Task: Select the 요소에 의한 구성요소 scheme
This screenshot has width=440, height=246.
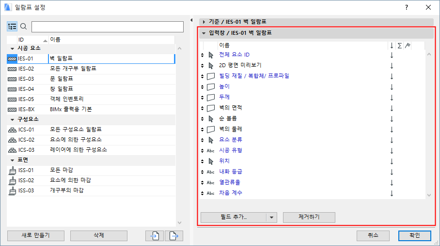Action: pyautogui.click(x=91, y=140)
